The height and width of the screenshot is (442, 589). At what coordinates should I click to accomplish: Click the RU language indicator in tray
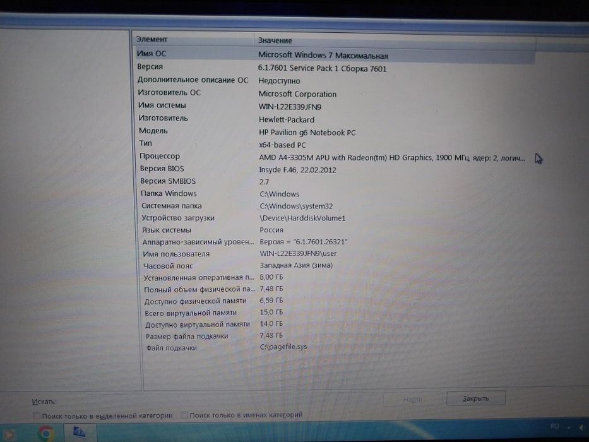[x=554, y=426]
